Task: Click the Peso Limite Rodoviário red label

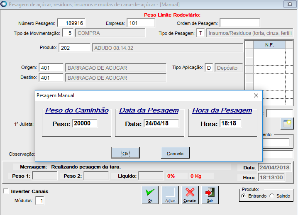Action: point(172,15)
